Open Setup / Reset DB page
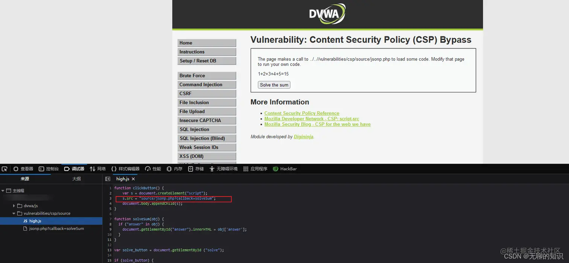Screen dimensions: 569x263 pos(207,61)
